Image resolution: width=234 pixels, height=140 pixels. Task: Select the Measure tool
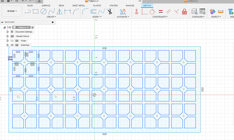220,11
